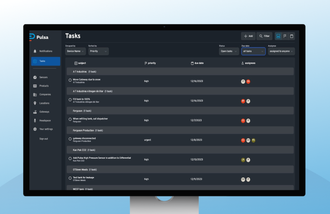The height and width of the screenshot is (214, 330).
Task: Switch to the flag priority view icon
Action: click(x=285, y=36)
